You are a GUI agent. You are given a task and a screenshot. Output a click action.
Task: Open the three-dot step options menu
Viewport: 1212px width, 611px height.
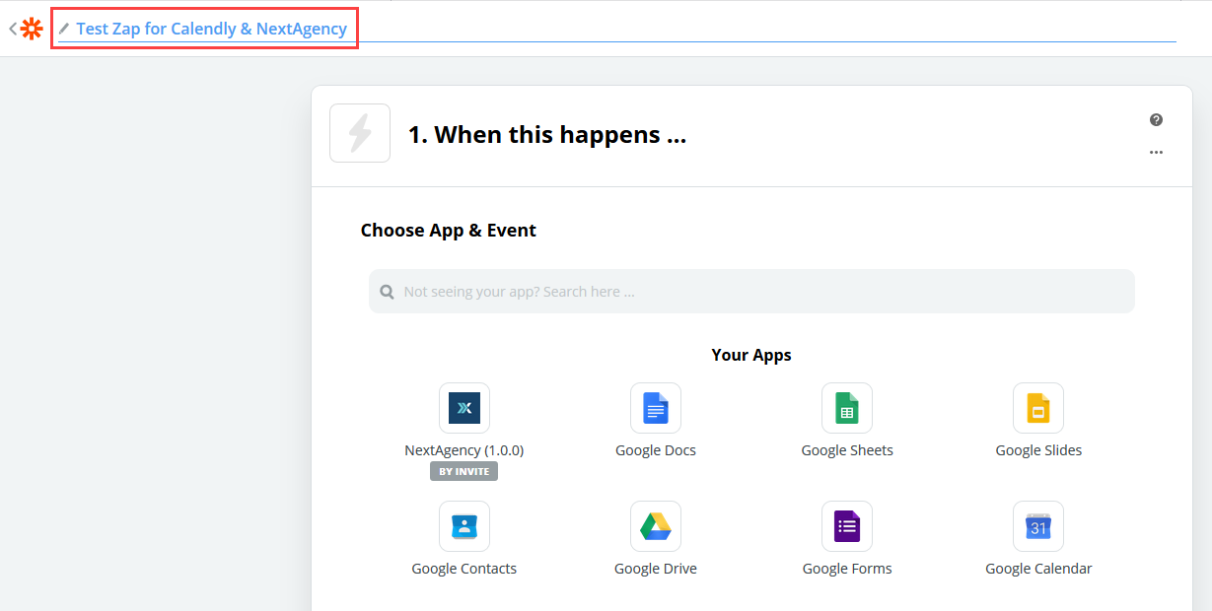(1156, 153)
